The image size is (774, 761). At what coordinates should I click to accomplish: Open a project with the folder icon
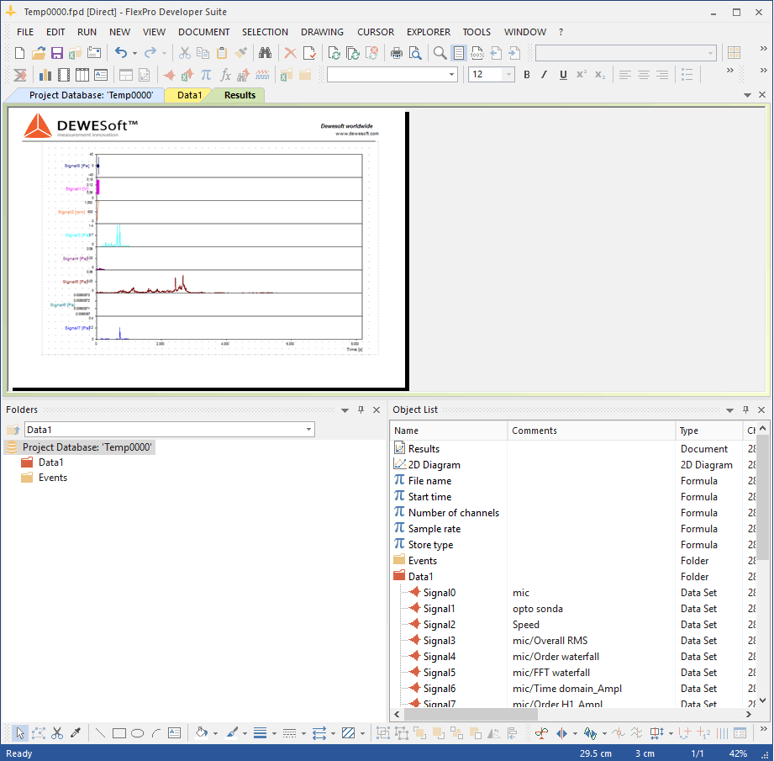pyautogui.click(x=39, y=53)
